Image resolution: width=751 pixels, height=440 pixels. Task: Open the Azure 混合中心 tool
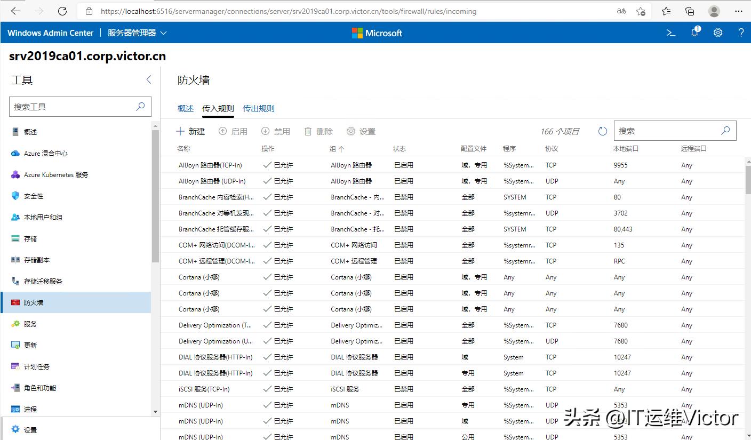[x=42, y=153]
